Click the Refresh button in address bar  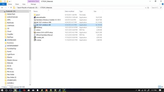click(148, 8)
